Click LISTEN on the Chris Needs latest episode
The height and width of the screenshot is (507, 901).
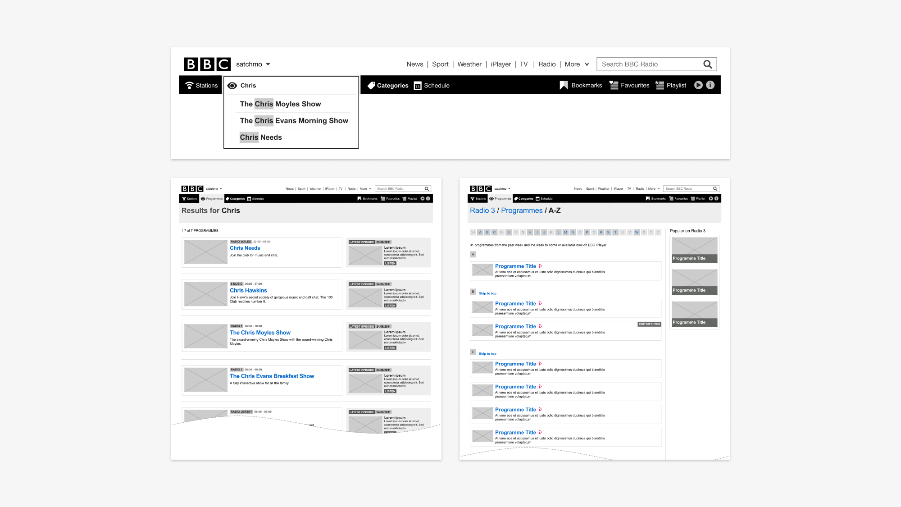pyautogui.click(x=390, y=264)
